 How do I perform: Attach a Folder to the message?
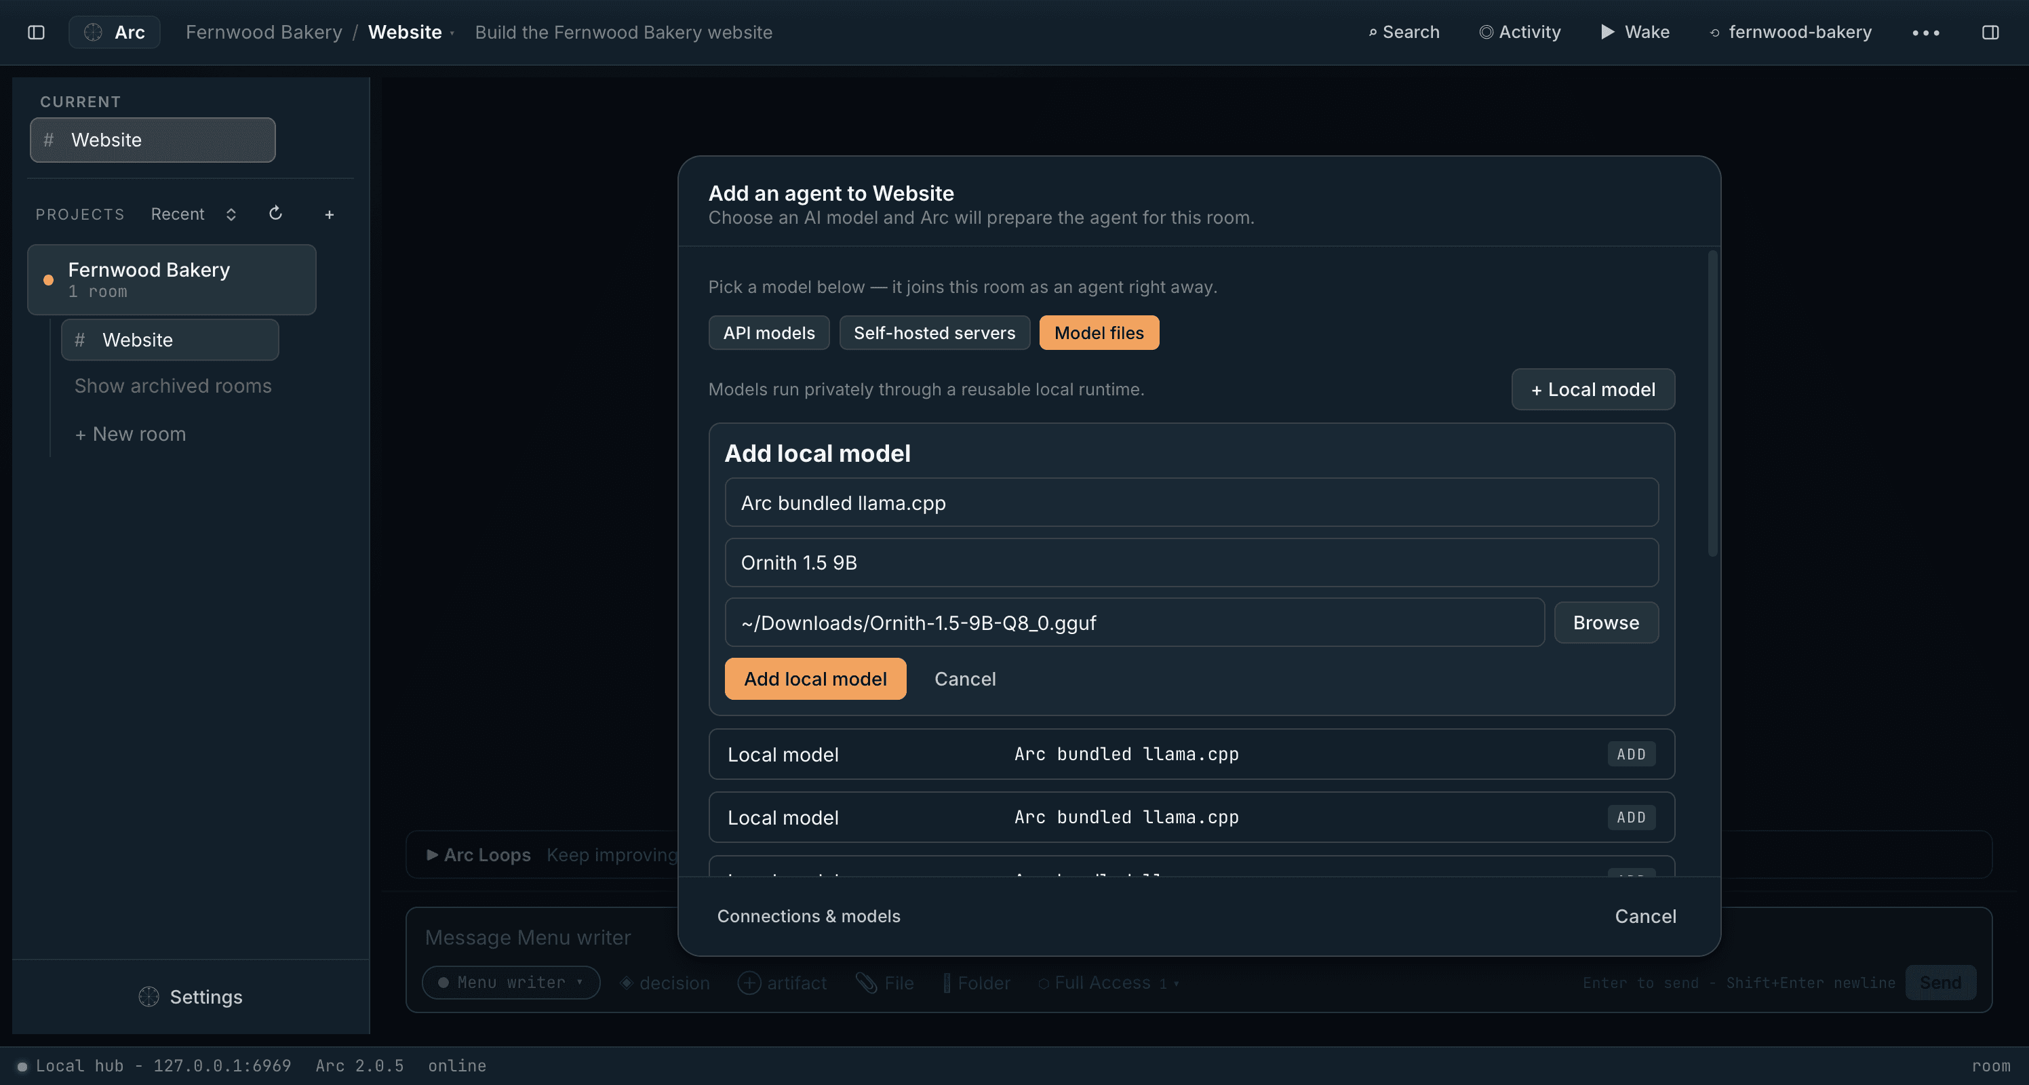977,983
